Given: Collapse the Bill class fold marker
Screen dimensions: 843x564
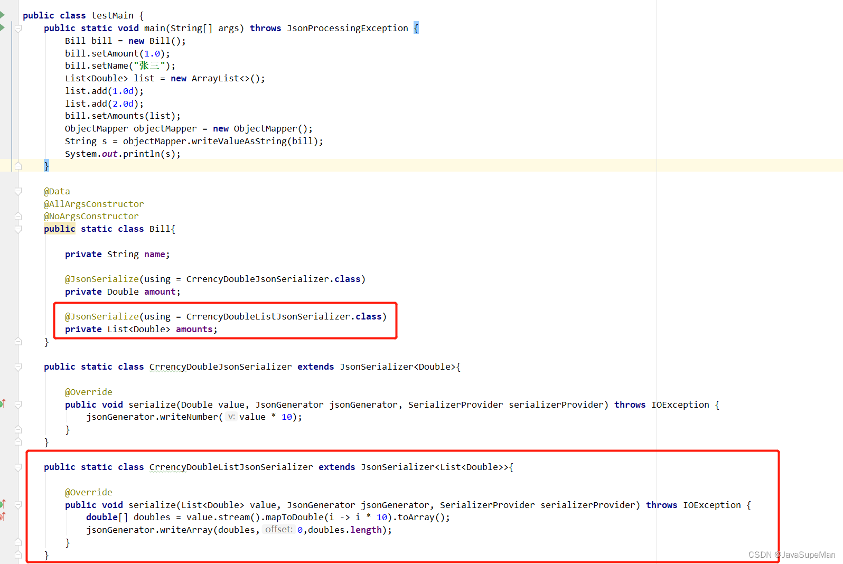Looking at the screenshot, I should [x=18, y=229].
